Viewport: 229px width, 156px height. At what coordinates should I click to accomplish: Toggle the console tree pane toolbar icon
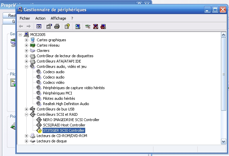click(39, 26)
